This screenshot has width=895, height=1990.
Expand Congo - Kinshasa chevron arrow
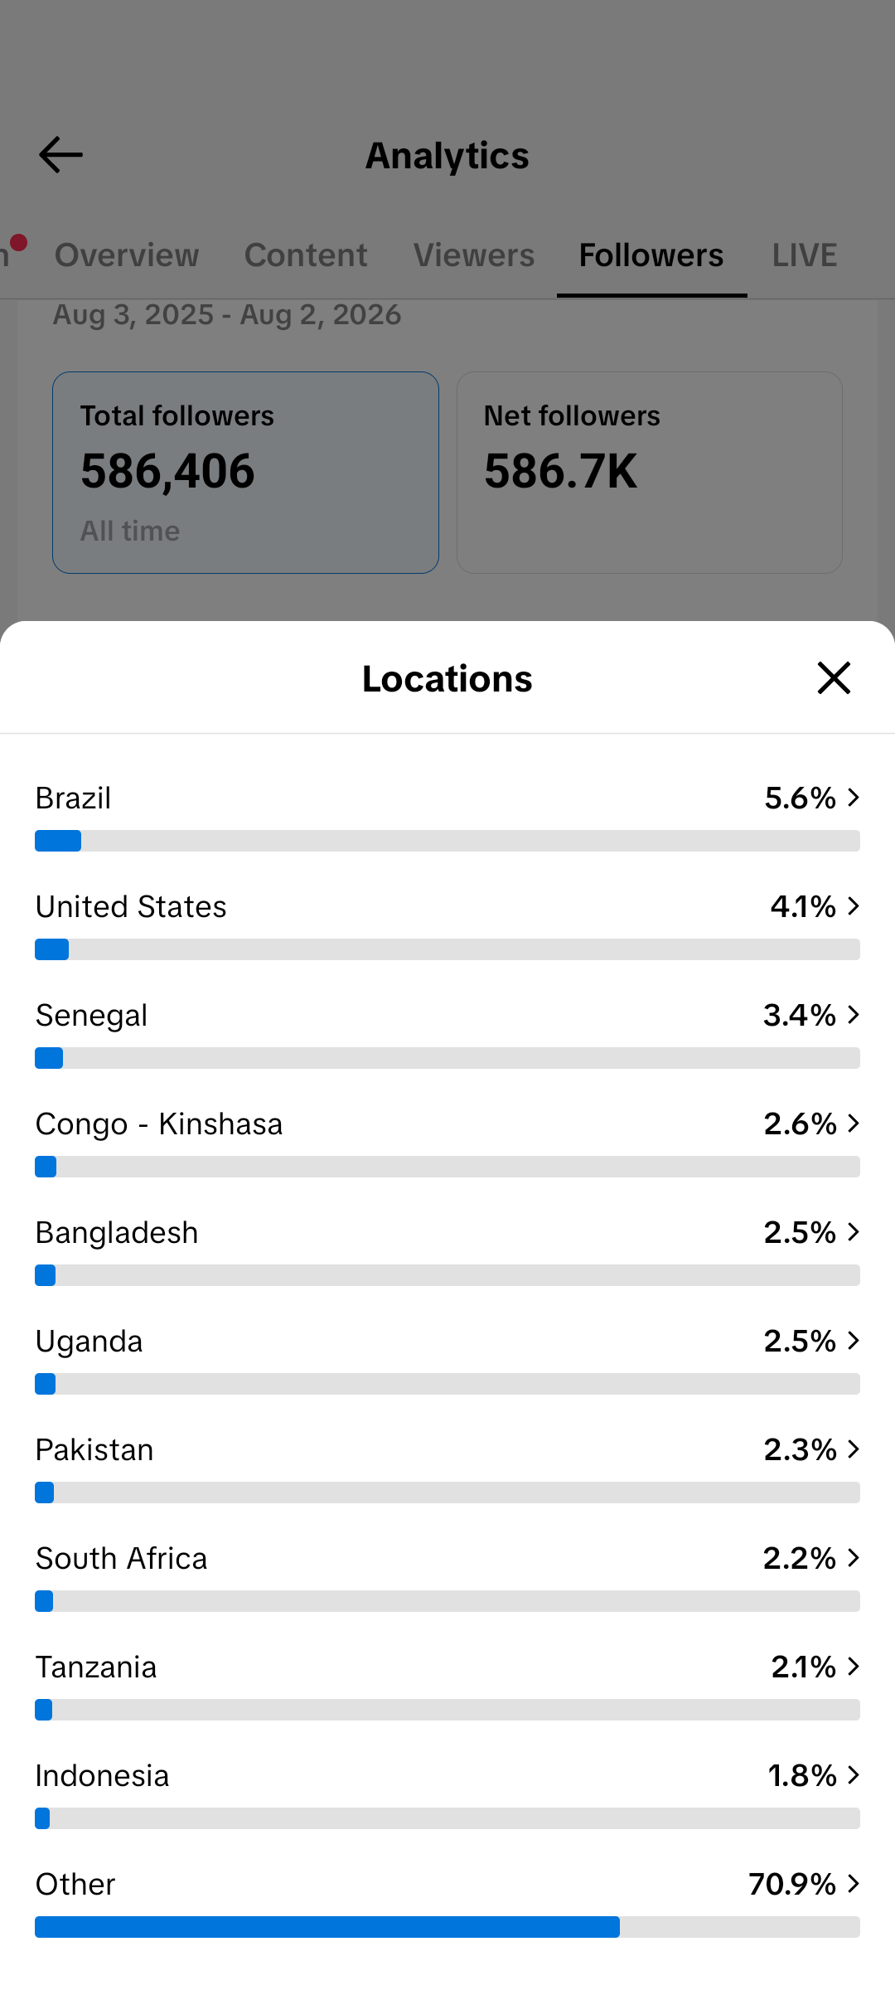coord(854,1124)
